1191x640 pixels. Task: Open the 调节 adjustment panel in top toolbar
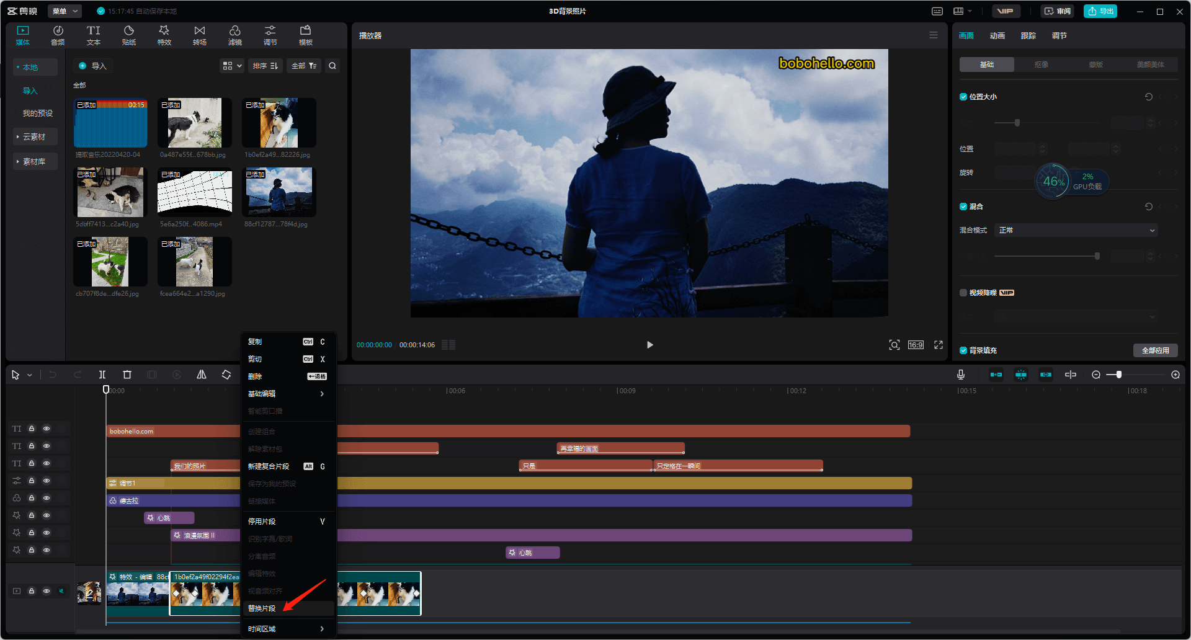(x=270, y=35)
